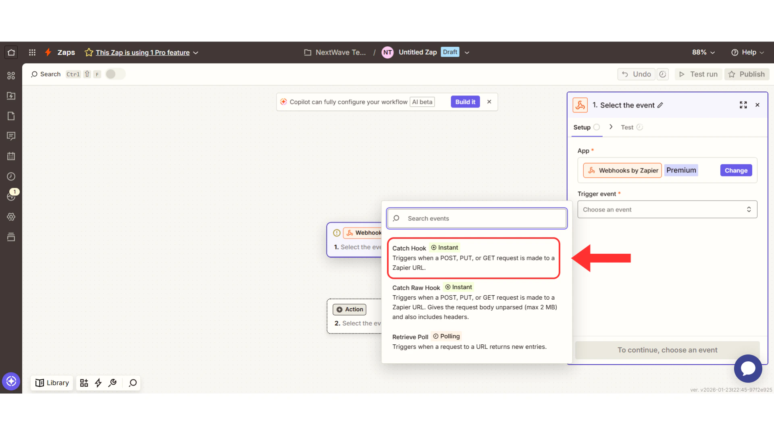Toggle the switch next to Search

pyautogui.click(x=115, y=74)
